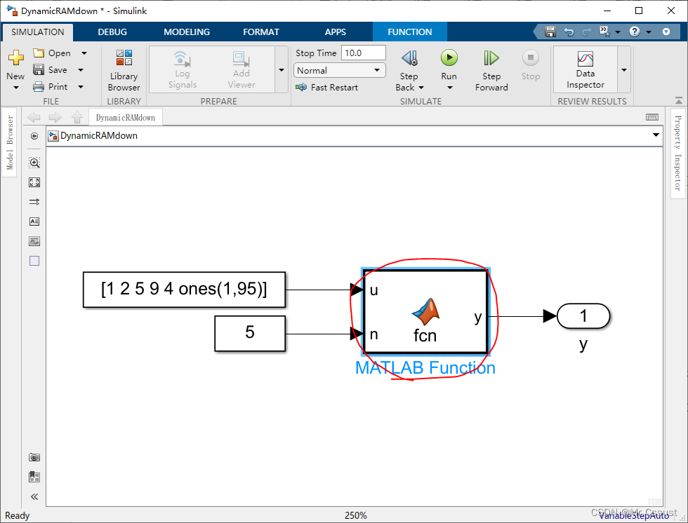Expand the Print dropdown arrow
Image resolution: width=688 pixels, height=523 pixels.
coord(81,87)
